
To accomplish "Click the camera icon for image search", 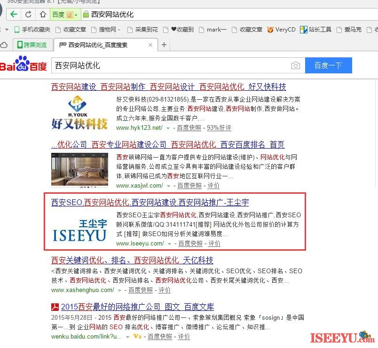I will [x=296, y=65].
